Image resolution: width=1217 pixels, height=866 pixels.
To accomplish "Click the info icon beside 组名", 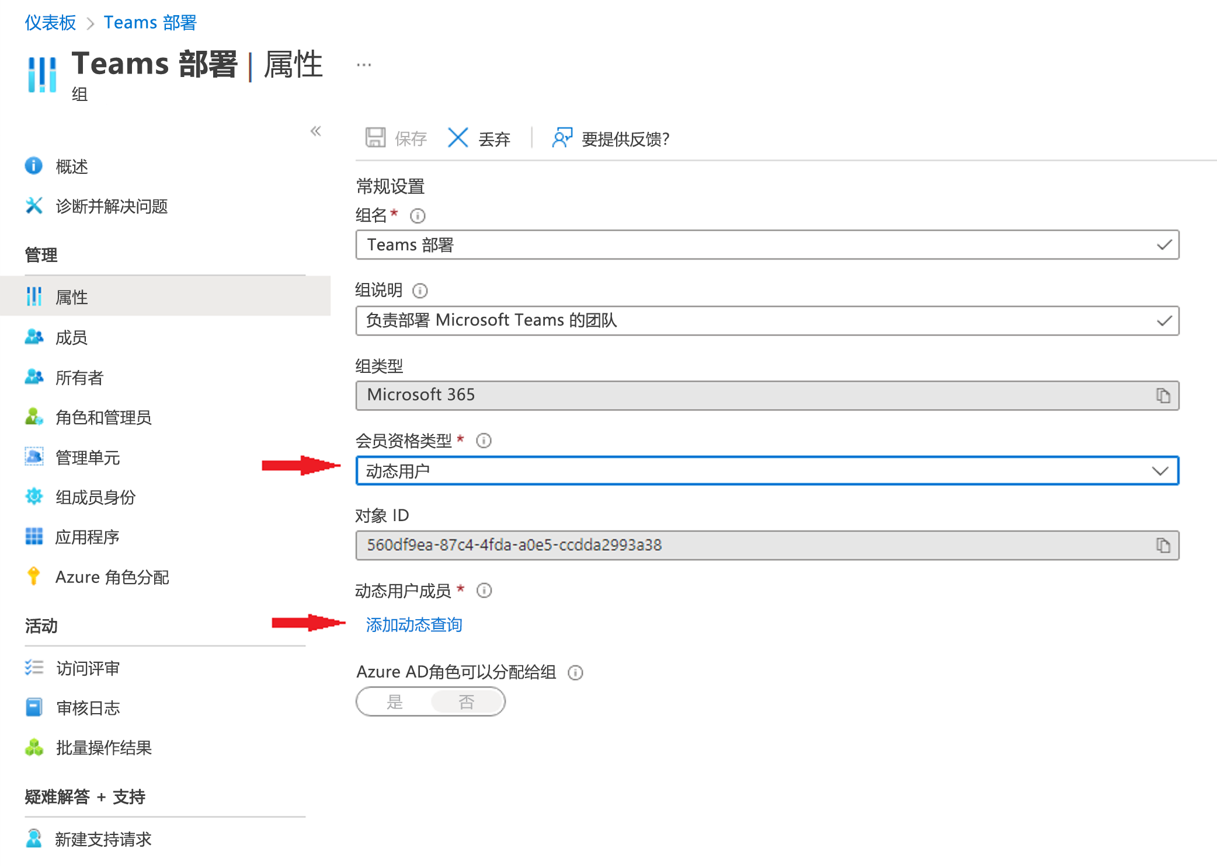I will pos(418,216).
